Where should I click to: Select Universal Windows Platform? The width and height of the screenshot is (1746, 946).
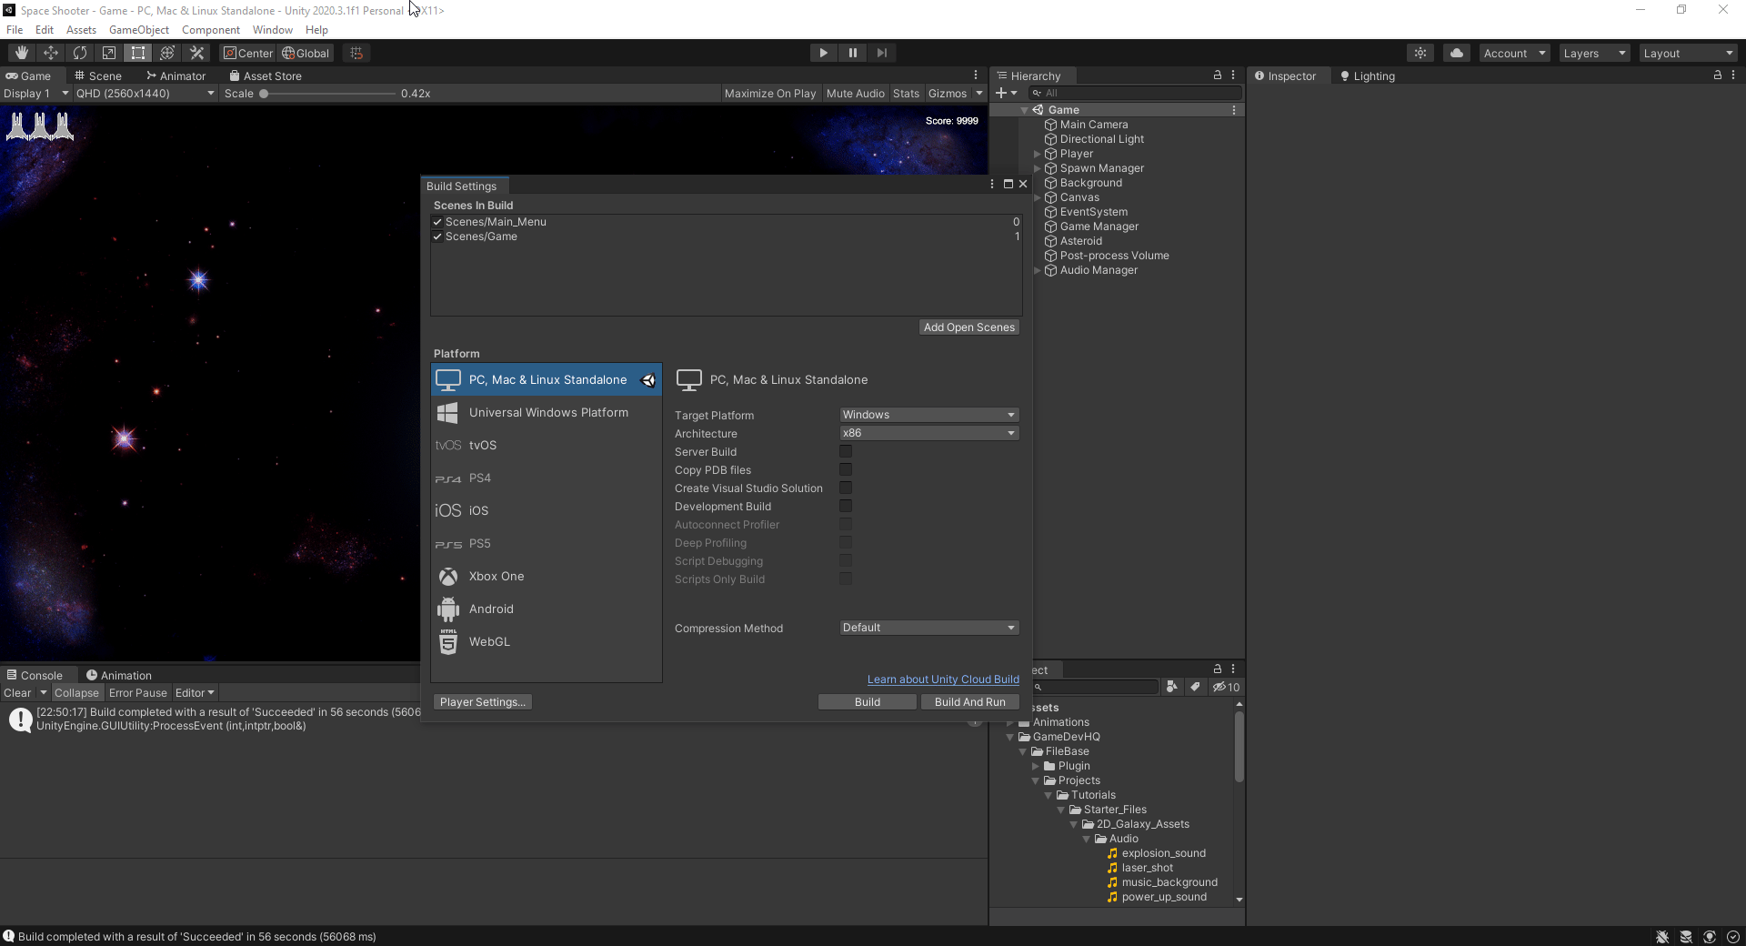pyautogui.click(x=547, y=412)
